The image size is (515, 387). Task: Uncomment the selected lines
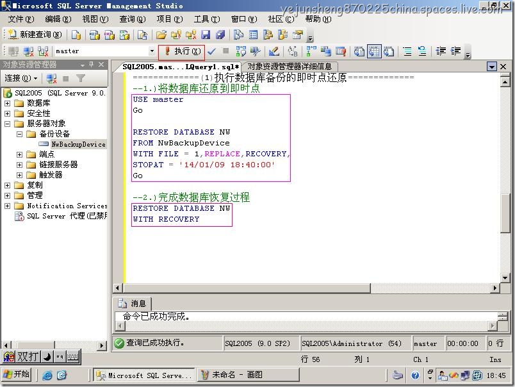(x=422, y=51)
